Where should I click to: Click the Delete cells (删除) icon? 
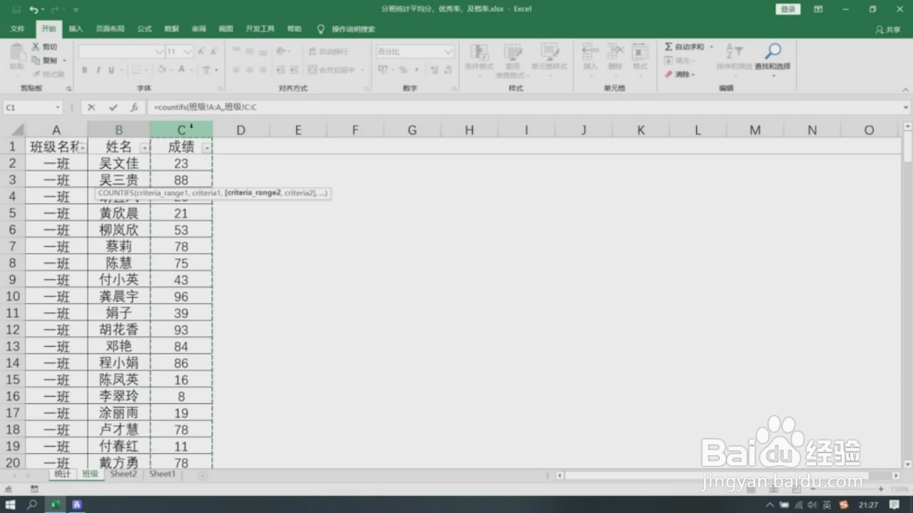tap(615, 52)
